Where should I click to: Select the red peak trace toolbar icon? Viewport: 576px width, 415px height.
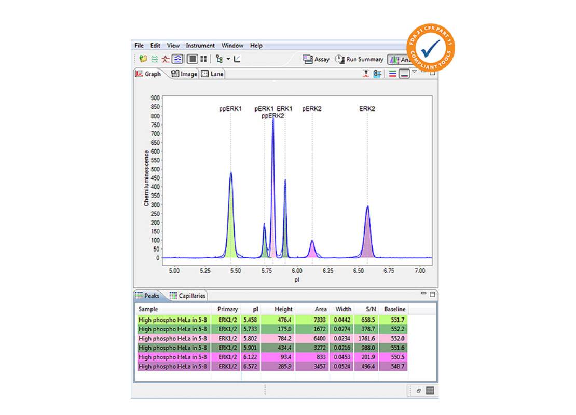[166, 59]
